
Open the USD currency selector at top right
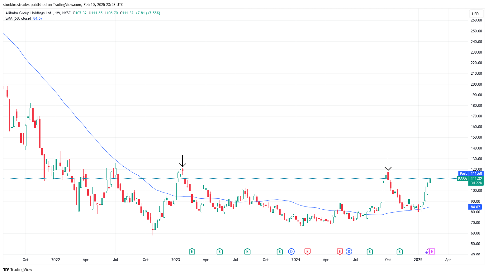[x=476, y=14]
